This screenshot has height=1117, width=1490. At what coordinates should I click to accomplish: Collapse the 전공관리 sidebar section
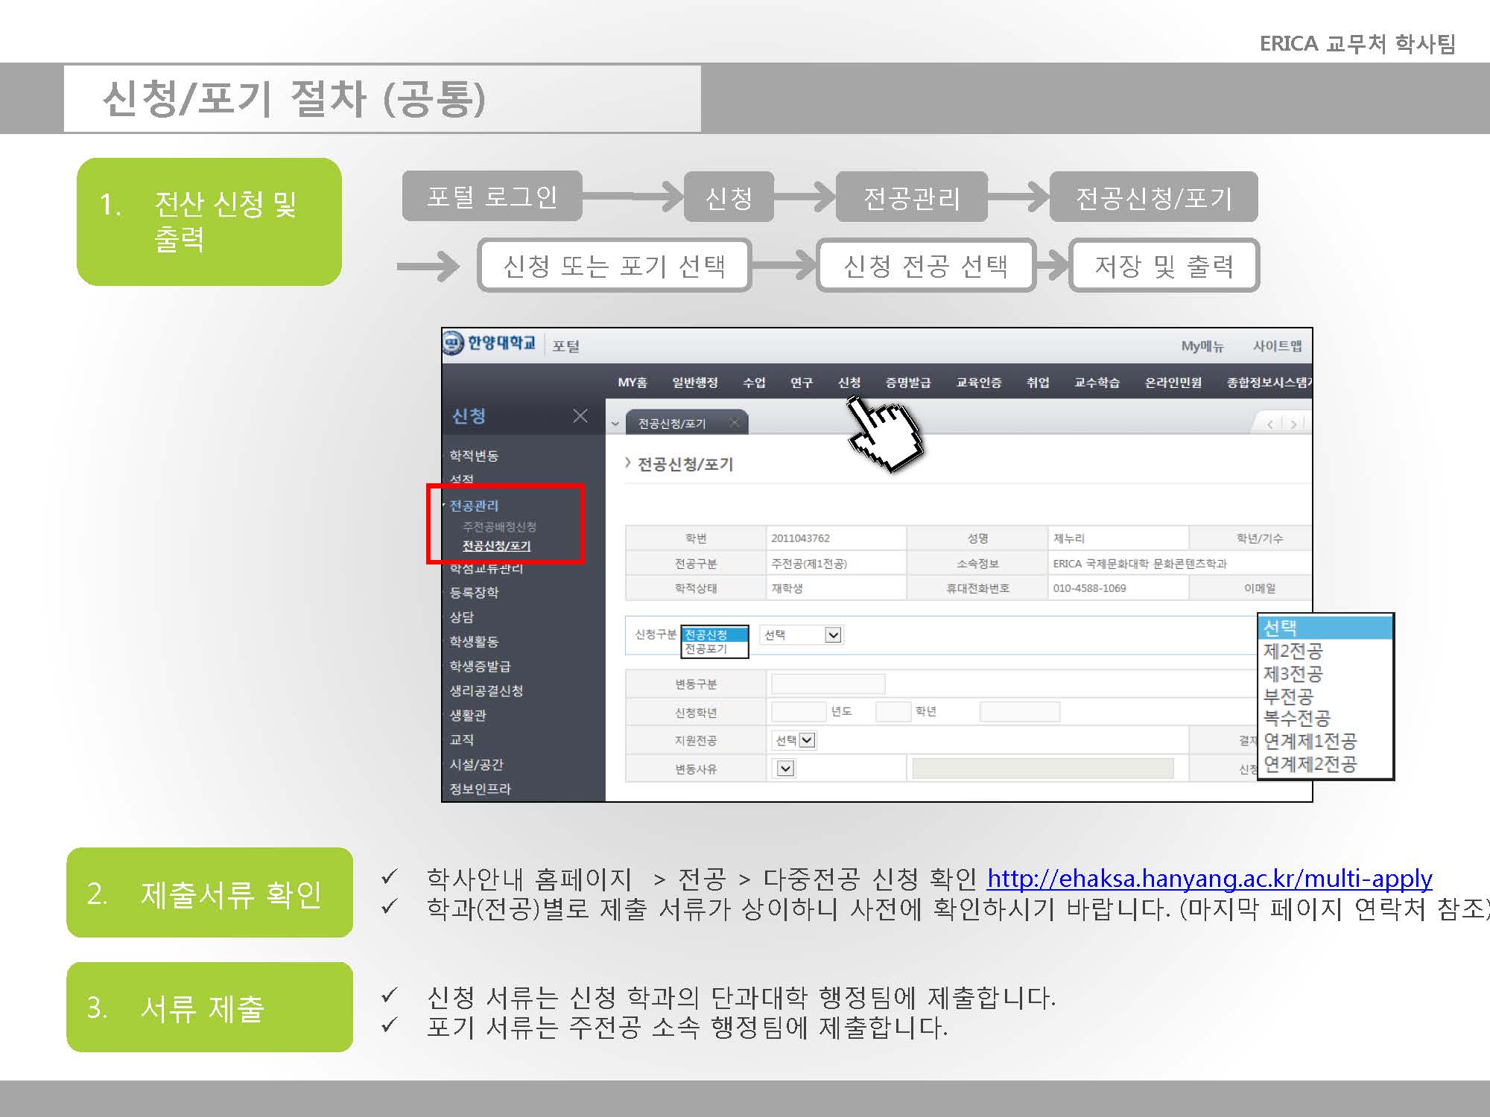click(474, 506)
